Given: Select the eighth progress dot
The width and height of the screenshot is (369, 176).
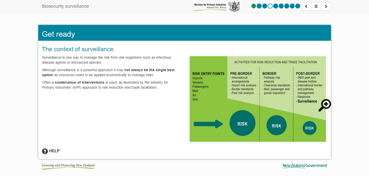Looking at the screenshot, I should tap(292, 6).
